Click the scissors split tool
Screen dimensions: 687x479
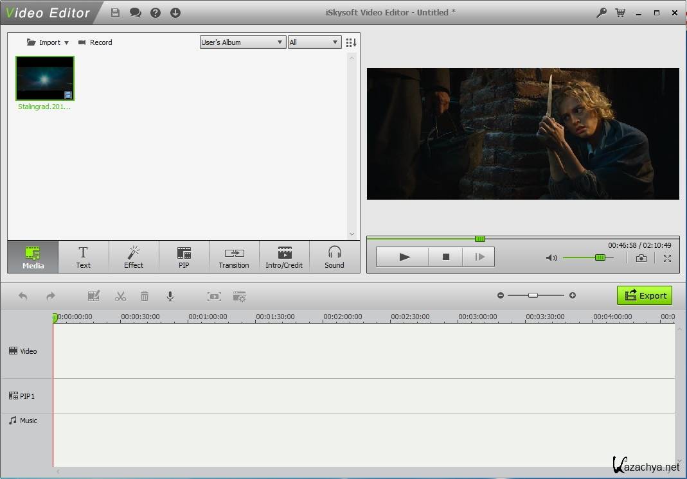point(120,296)
